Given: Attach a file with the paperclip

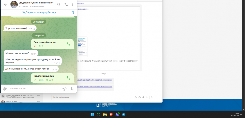Looking at the screenshot, I should tap(5, 88).
